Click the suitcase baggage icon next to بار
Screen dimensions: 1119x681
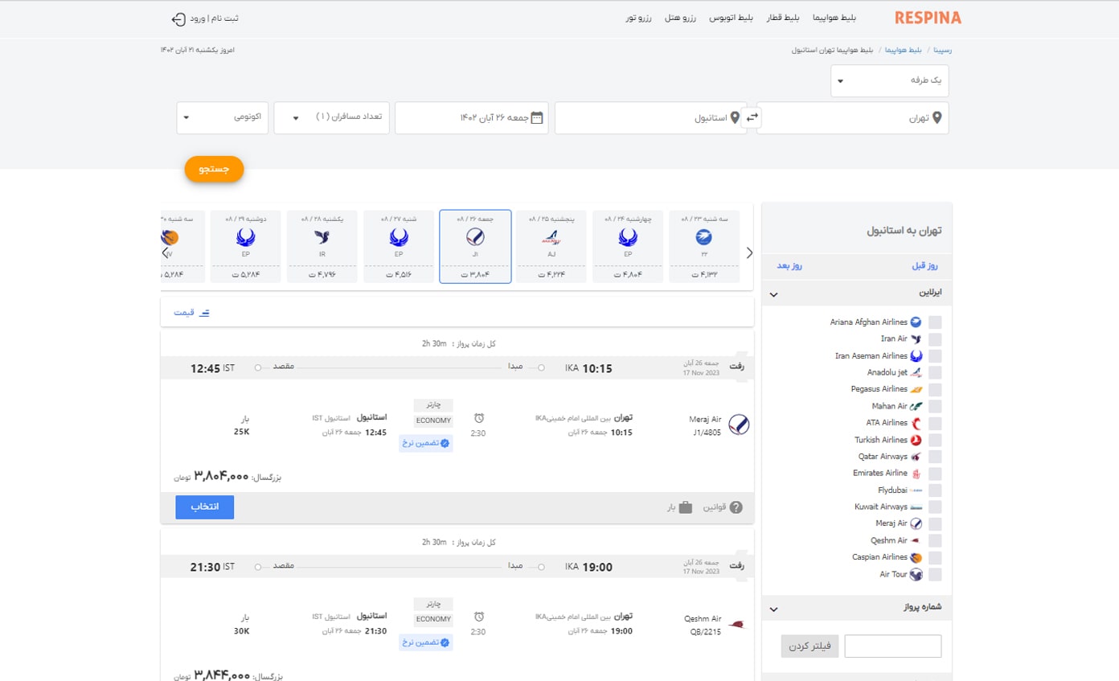(x=685, y=507)
